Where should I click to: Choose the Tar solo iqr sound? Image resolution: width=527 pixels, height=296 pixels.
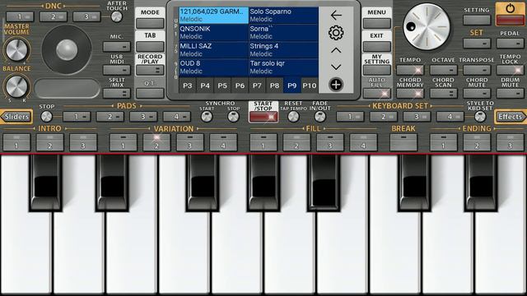click(283, 67)
